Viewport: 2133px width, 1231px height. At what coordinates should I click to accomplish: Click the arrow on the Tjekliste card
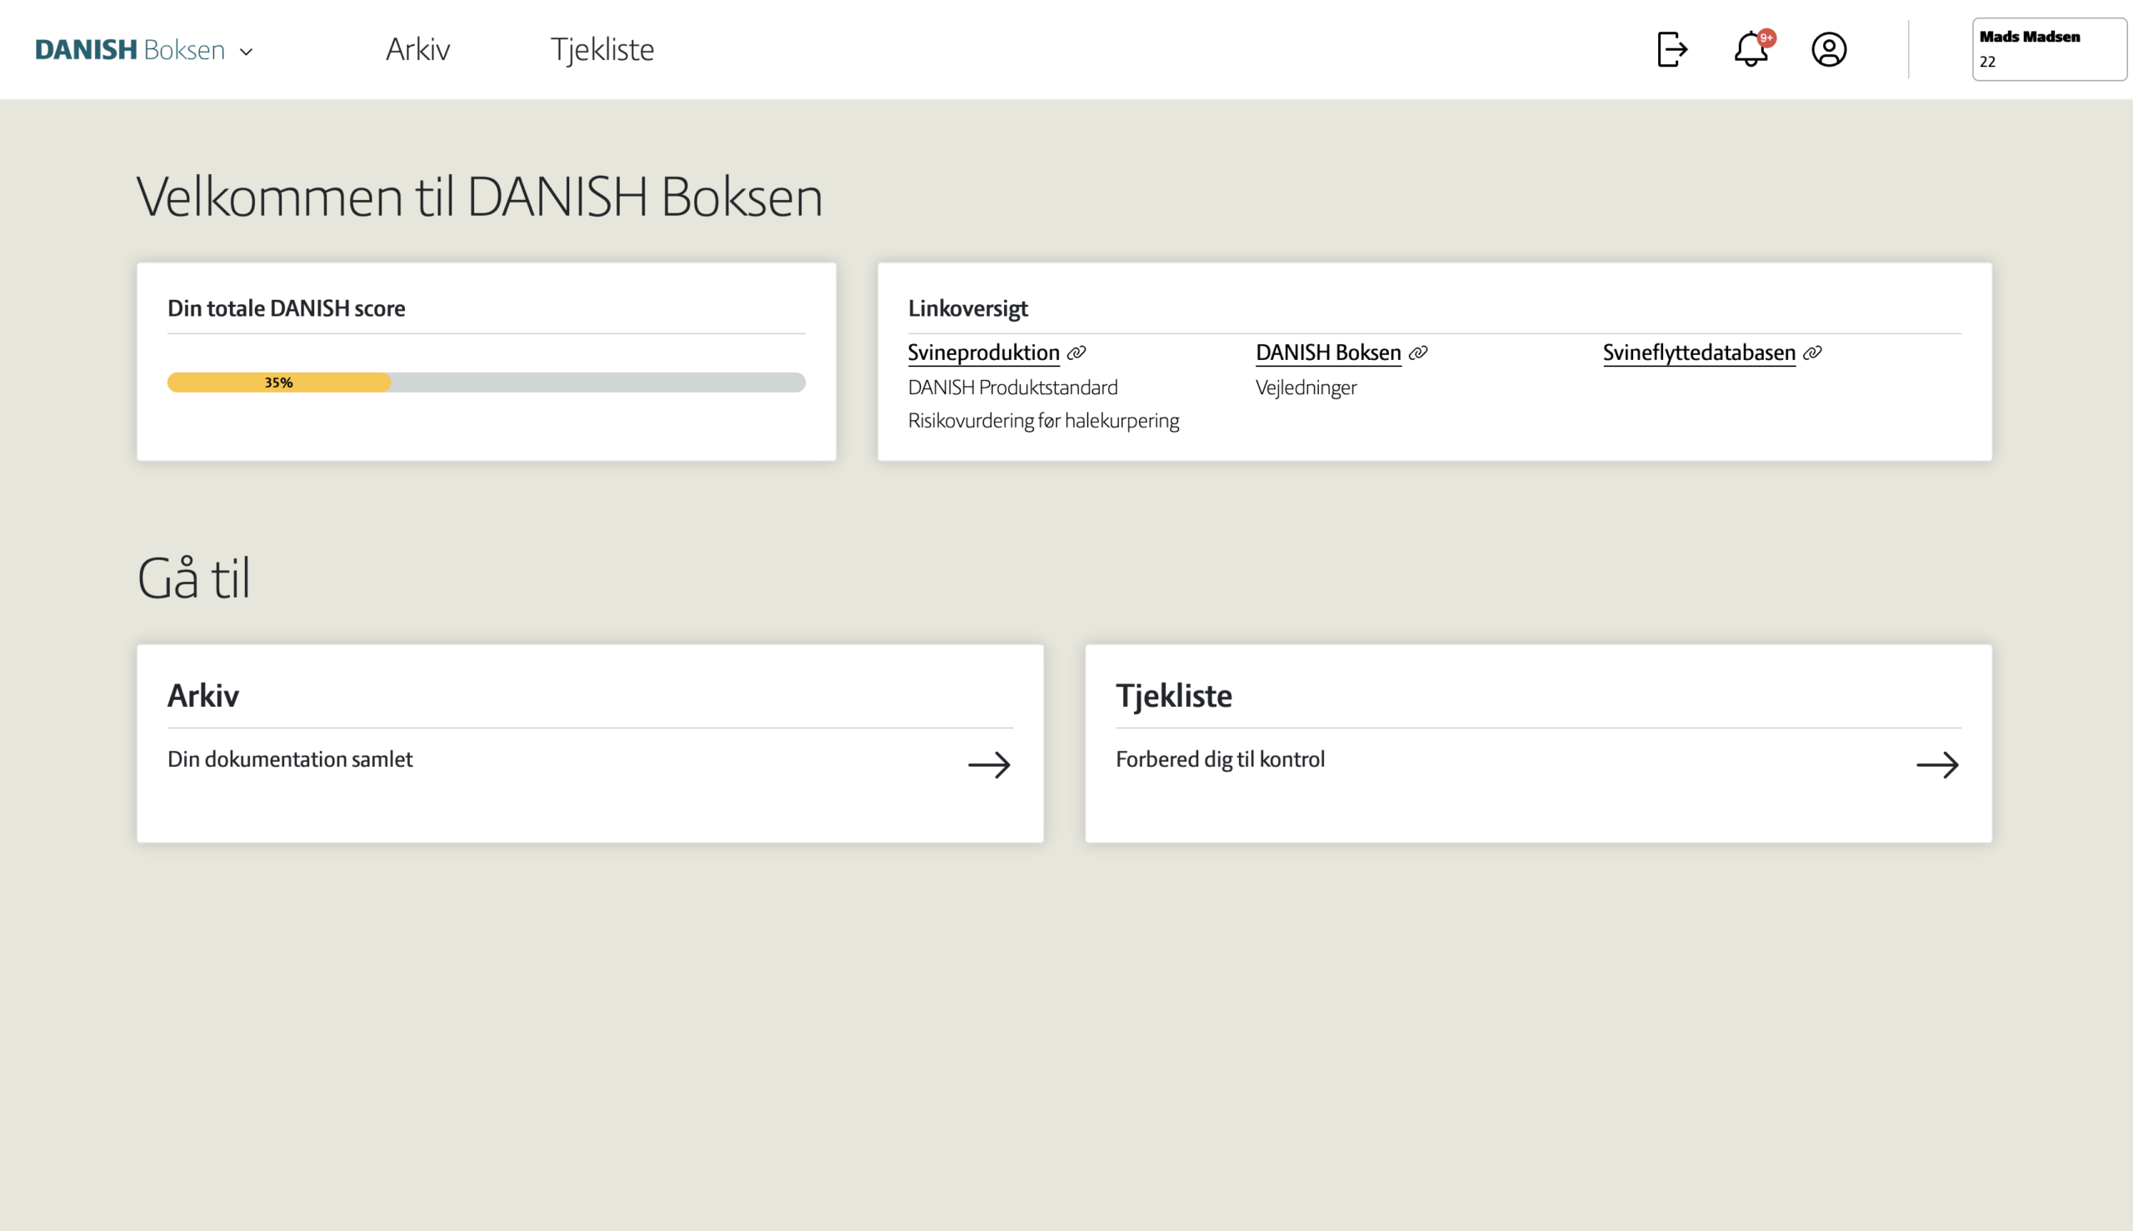[1937, 765]
